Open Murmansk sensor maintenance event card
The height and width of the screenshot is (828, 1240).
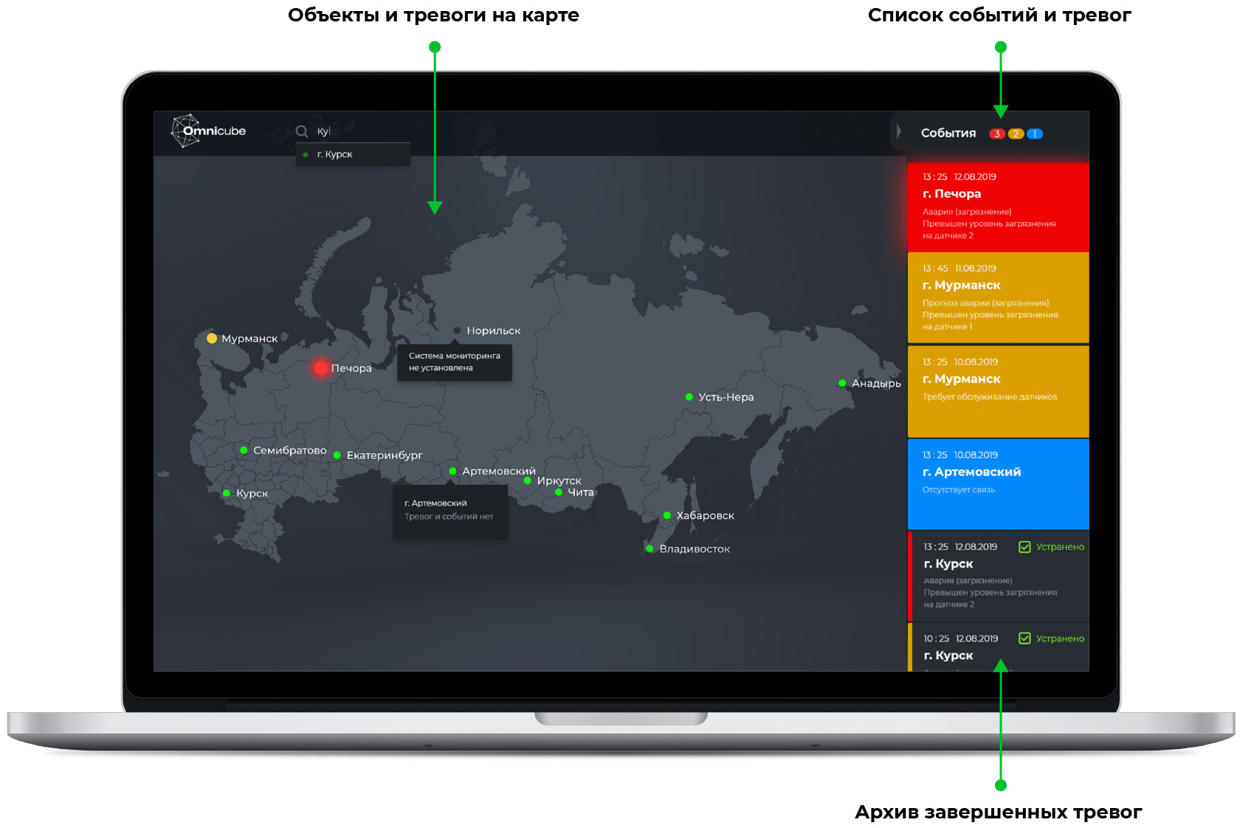998,391
